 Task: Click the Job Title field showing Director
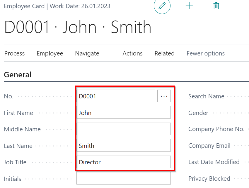(x=124, y=162)
